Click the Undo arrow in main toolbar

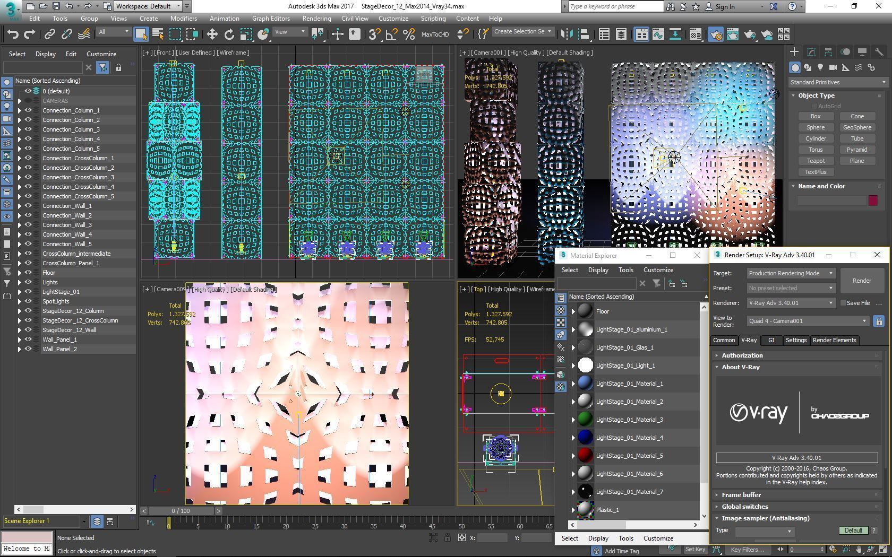(13, 34)
